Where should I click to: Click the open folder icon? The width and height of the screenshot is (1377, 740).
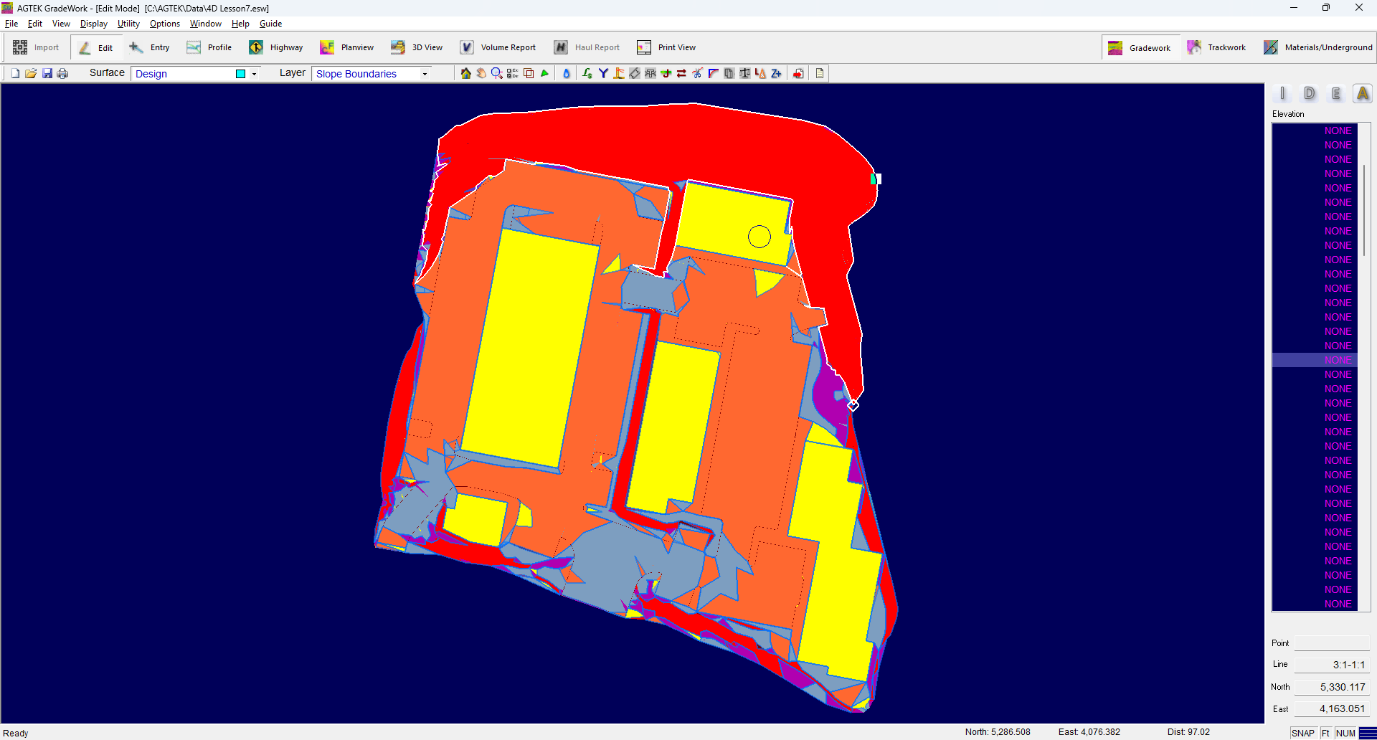coord(31,73)
